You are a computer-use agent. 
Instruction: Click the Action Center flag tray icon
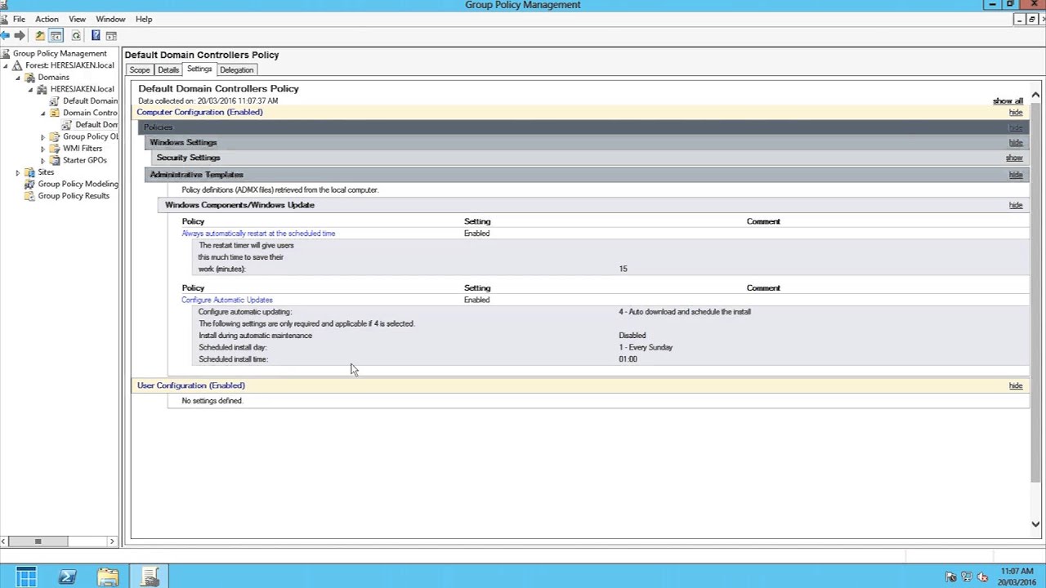pos(951,577)
